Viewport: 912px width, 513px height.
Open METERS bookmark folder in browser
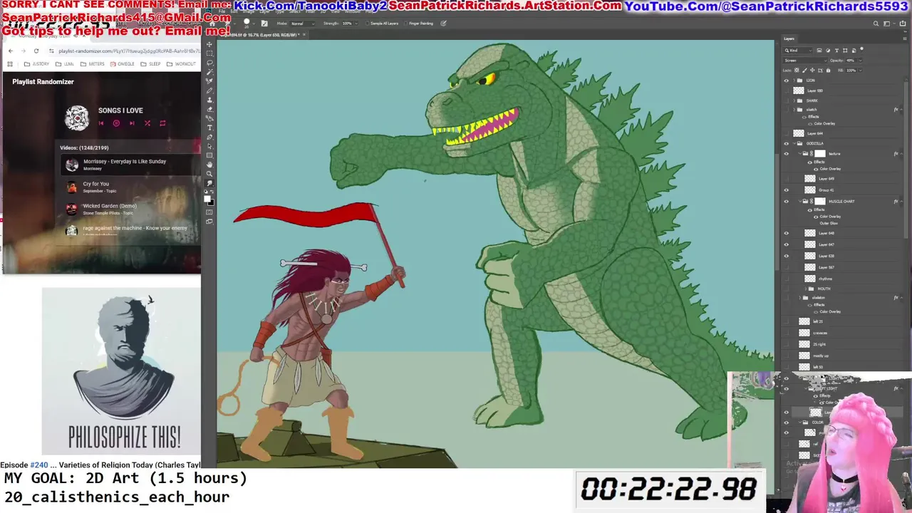[93, 64]
